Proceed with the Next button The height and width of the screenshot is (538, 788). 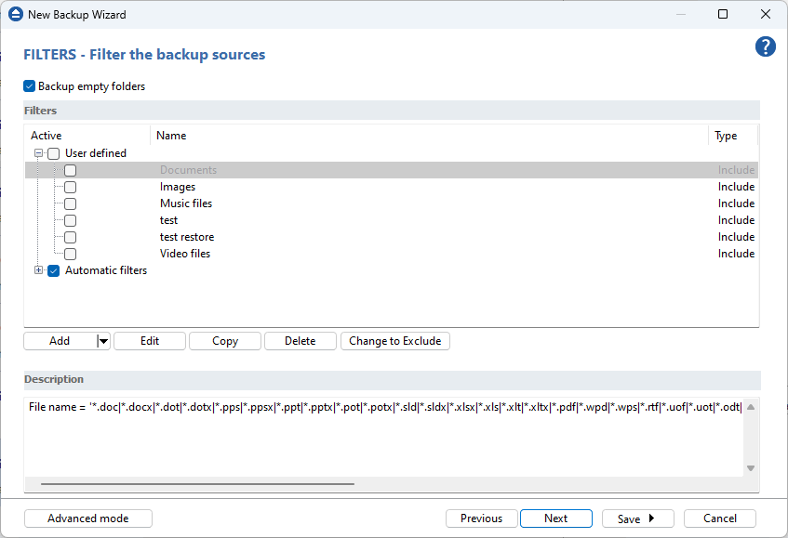coord(555,518)
